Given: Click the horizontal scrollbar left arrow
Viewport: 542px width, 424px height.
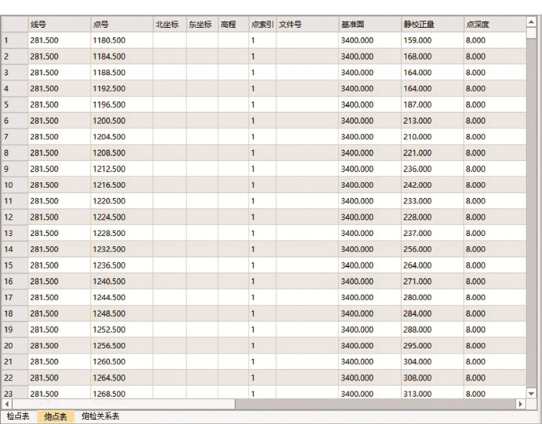Looking at the screenshot, I should coord(7,404).
